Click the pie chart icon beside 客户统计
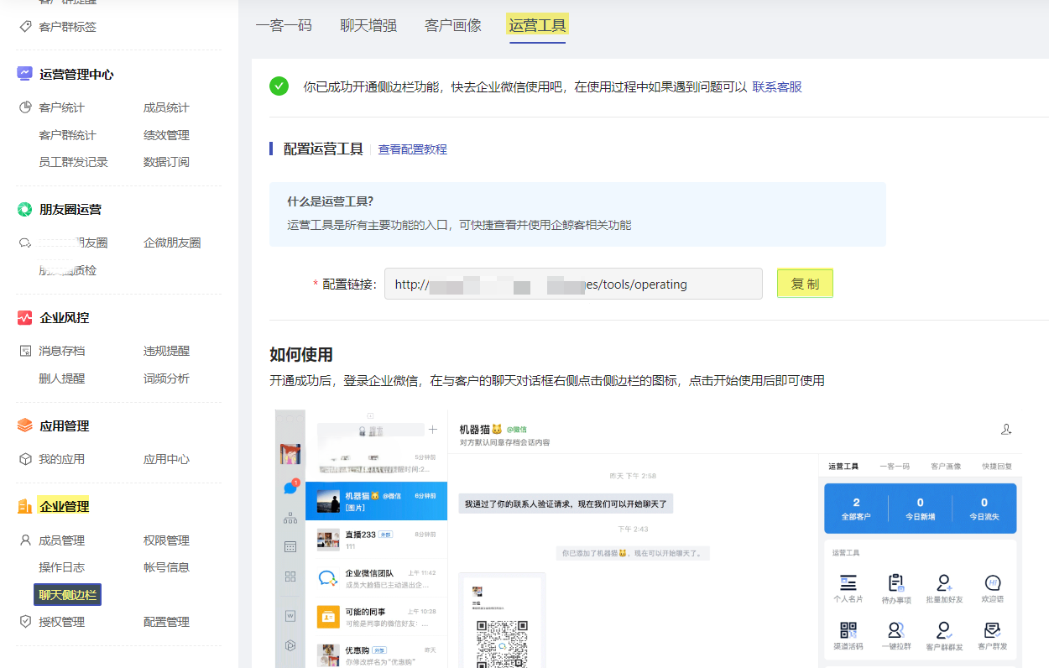 point(25,107)
